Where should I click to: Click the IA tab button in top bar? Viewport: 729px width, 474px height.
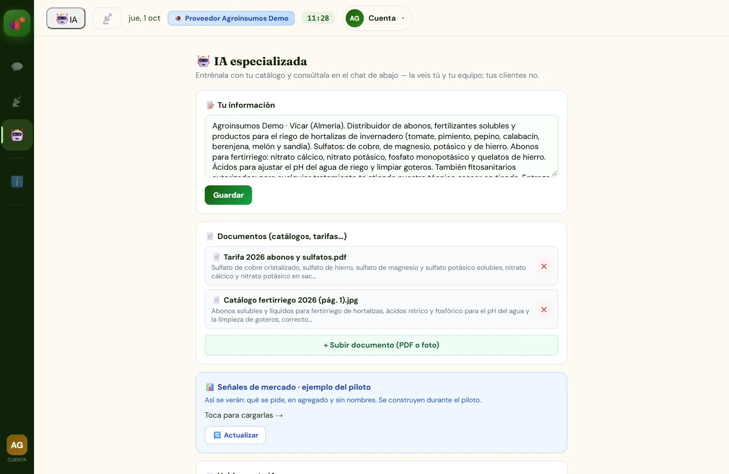[x=66, y=19]
